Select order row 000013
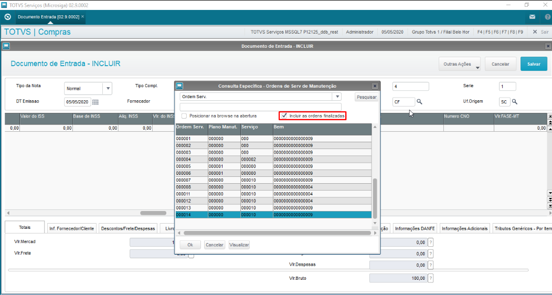This screenshot has height=295, width=552. coord(273,208)
